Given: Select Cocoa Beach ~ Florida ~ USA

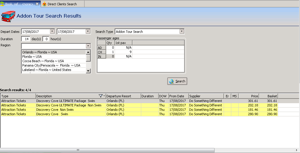Looking at the screenshot, I should pos(54,61).
